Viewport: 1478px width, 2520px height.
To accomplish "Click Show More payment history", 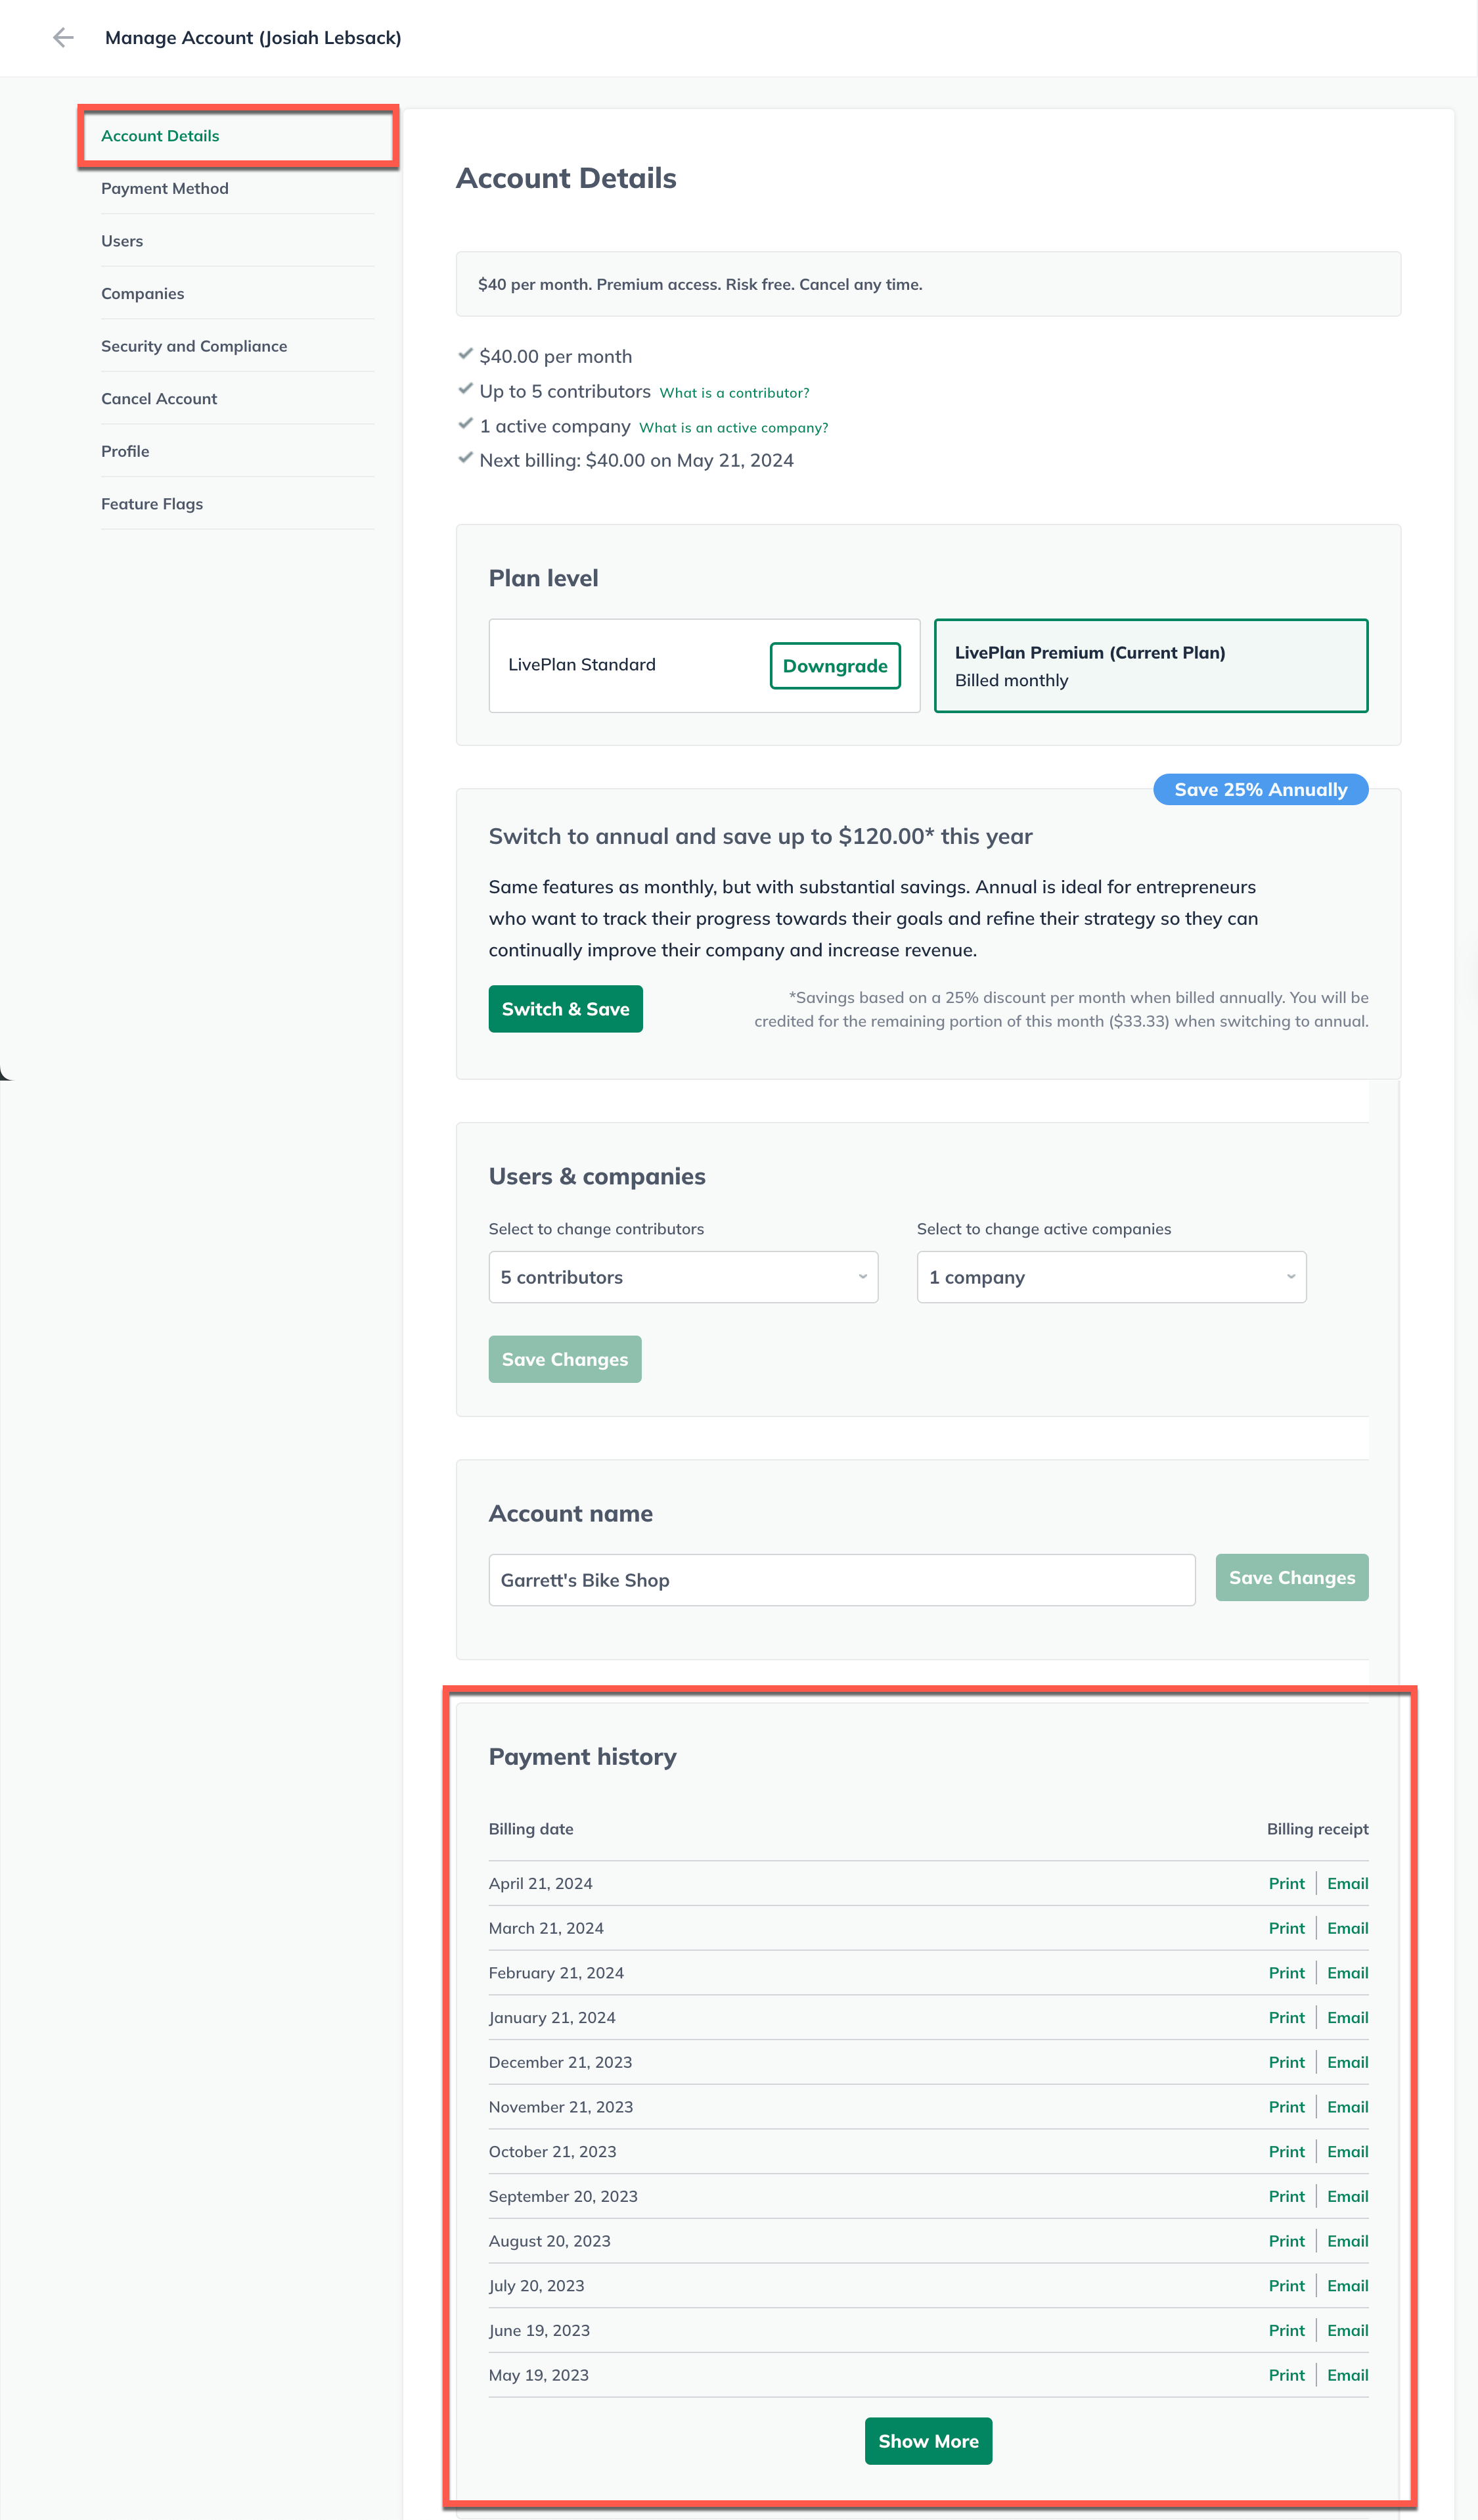I will pyautogui.click(x=928, y=2441).
